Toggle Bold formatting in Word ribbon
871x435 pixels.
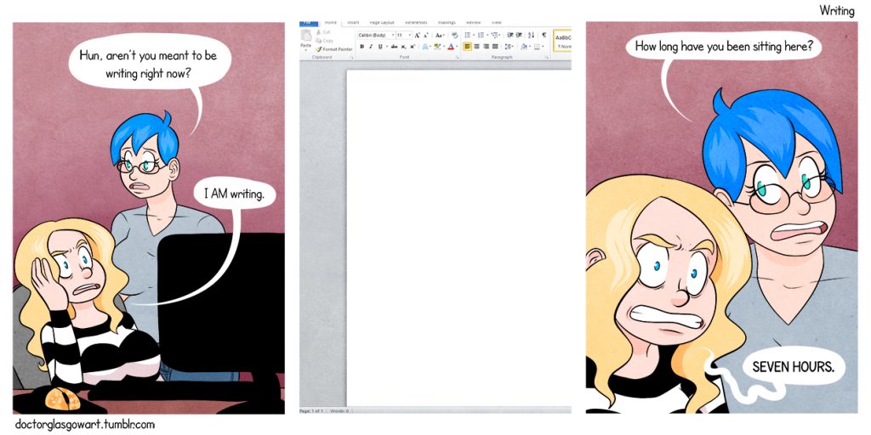[x=361, y=47]
